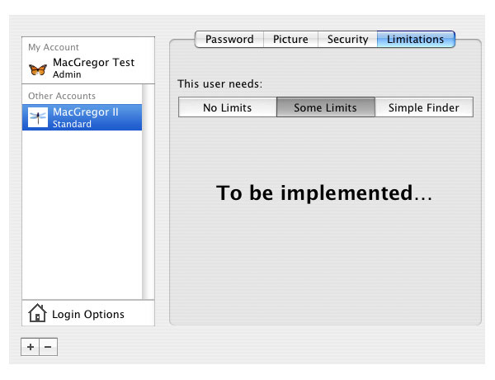Click the Other Accounts section header
Screen dimensions: 495x380
61,96
